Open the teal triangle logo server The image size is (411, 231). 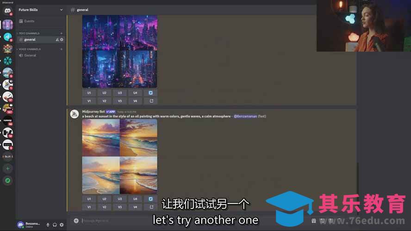(7, 61)
